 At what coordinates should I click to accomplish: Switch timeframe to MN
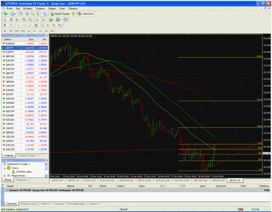(x=52, y=31)
